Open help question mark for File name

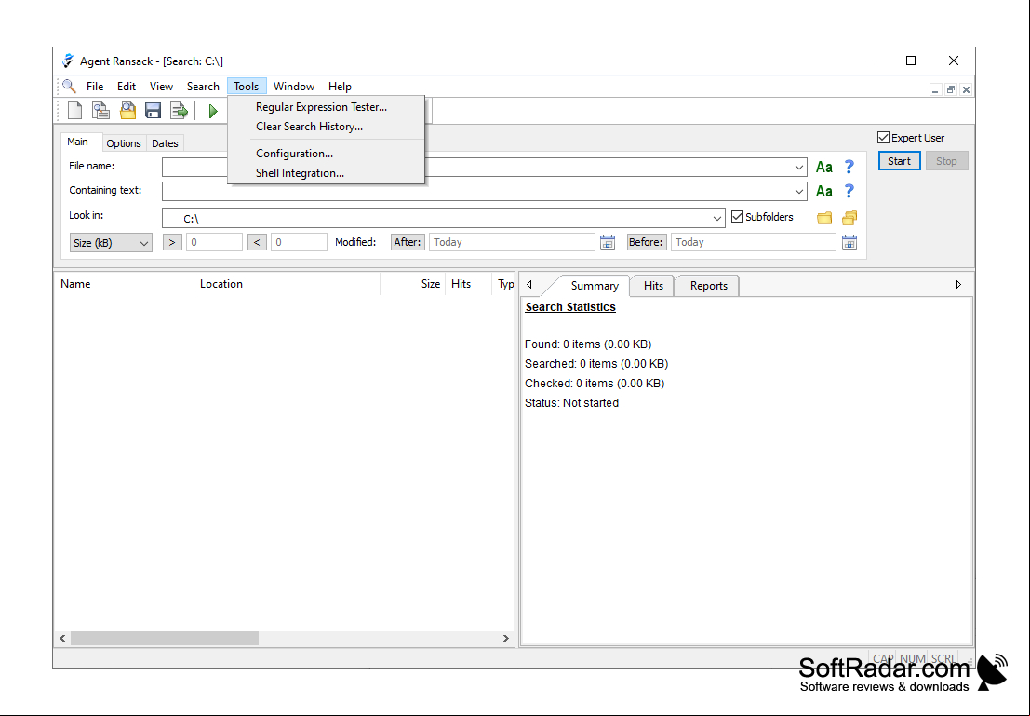tap(849, 167)
